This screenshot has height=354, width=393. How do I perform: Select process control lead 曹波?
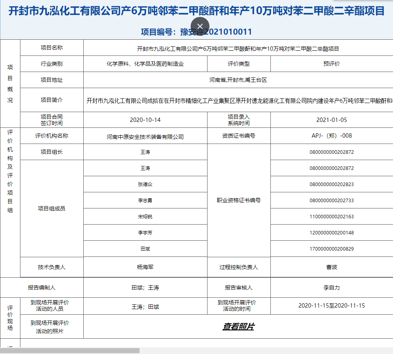pos(332,267)
